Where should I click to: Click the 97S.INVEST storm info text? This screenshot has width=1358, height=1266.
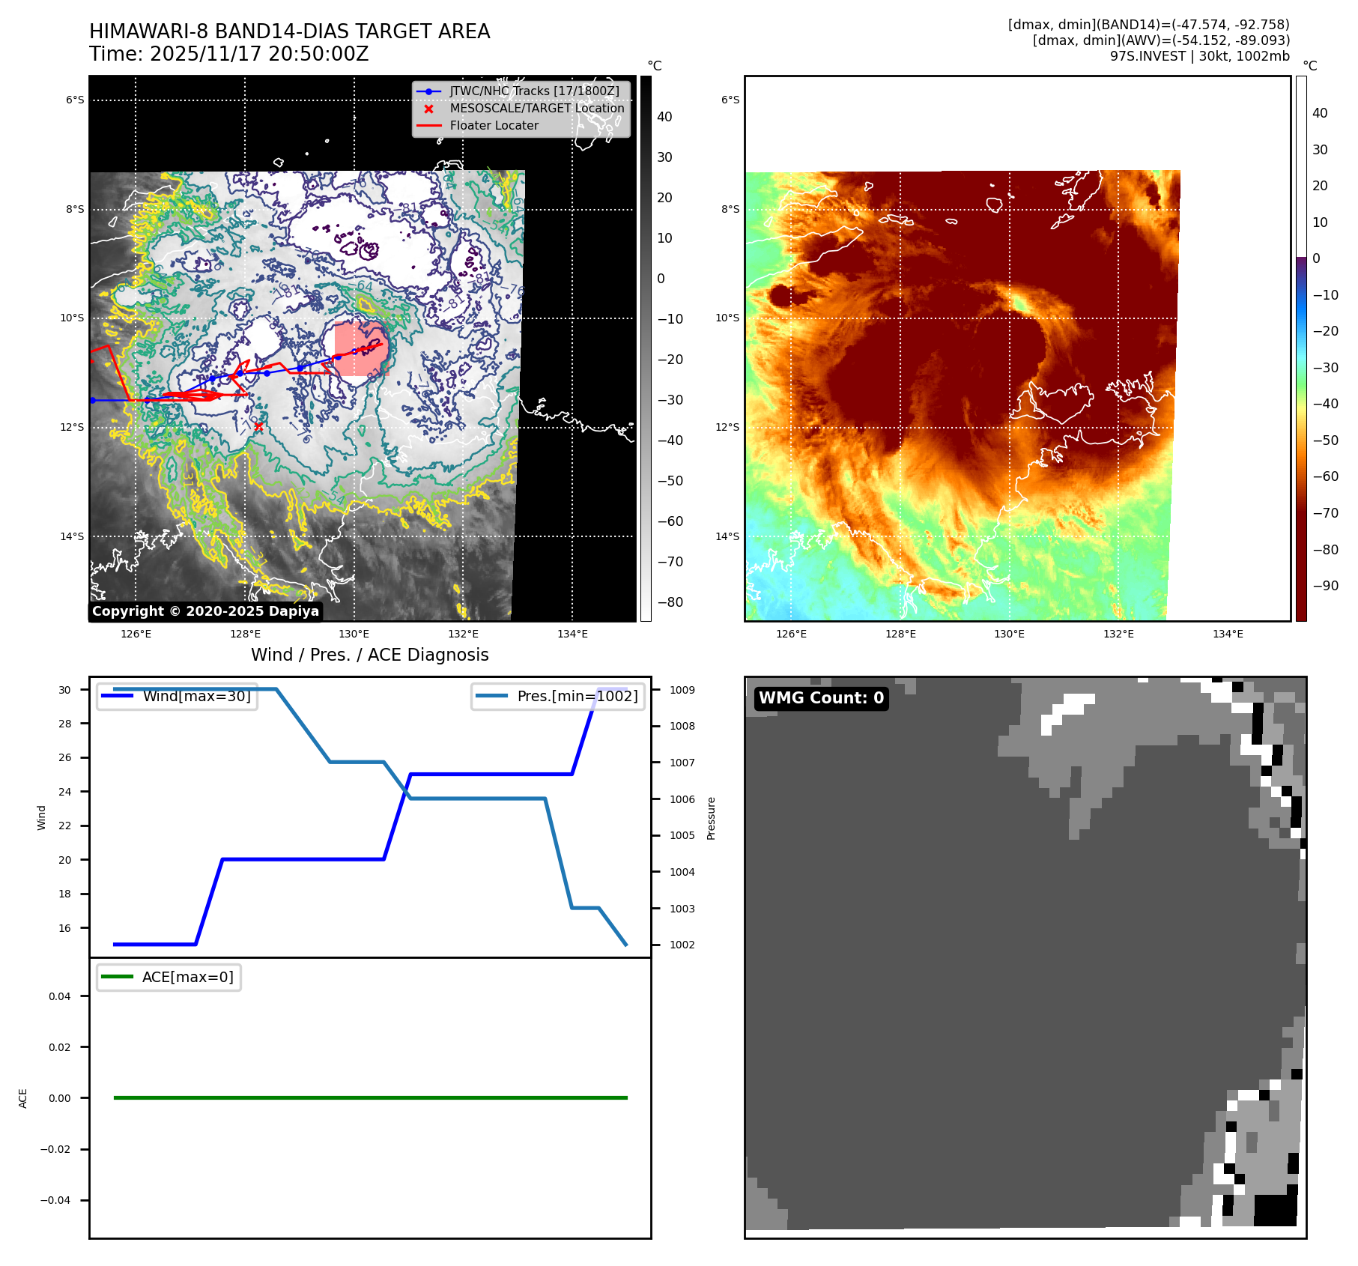point(1199,56)
